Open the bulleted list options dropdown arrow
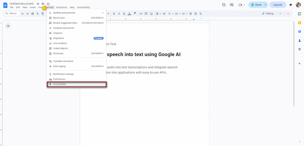The image size is (304, 146). (x=180, y=14)
